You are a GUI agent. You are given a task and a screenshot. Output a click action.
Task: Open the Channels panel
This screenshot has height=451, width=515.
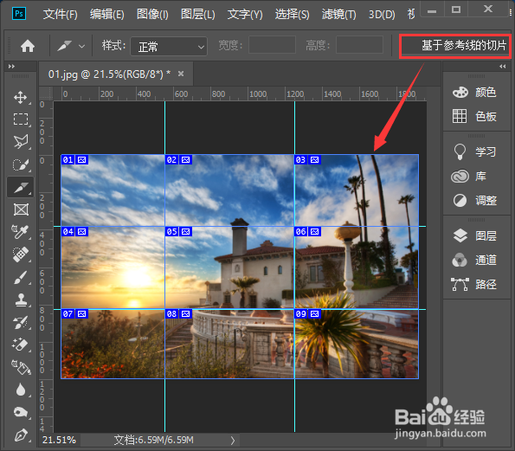[474, 261]
